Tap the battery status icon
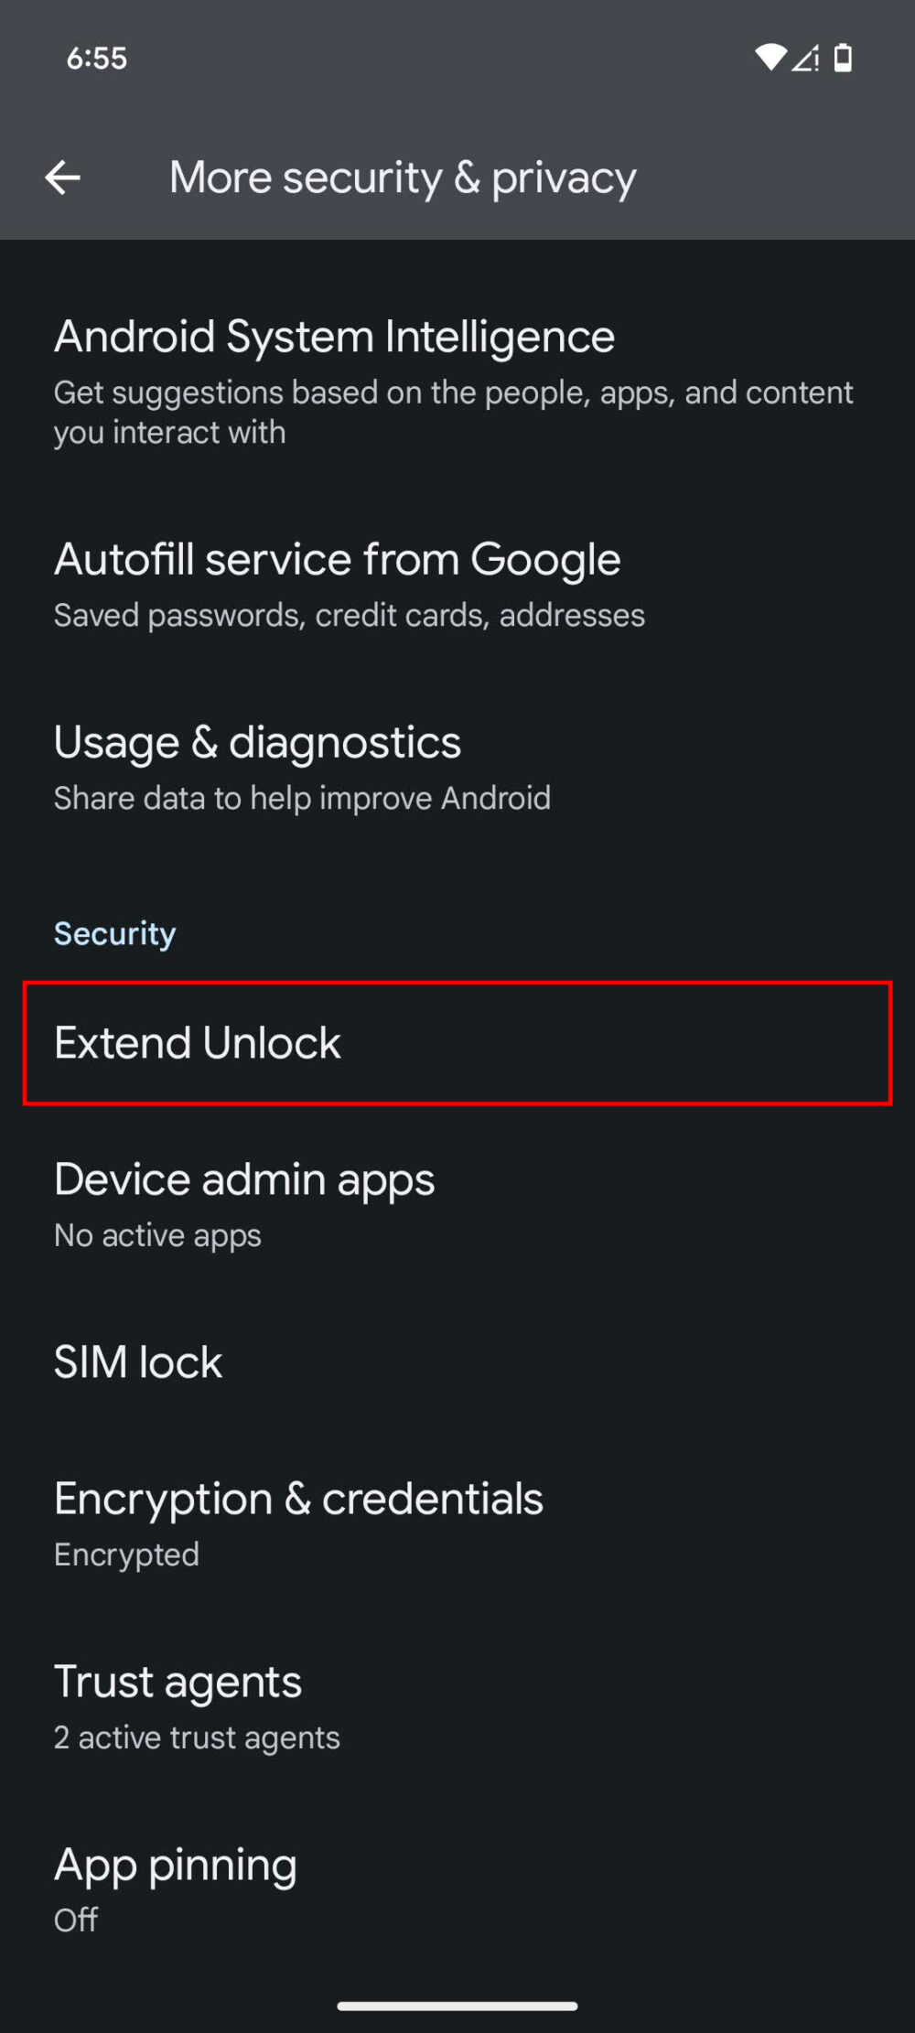Image resolution: width=915 pixels, height=2033 pixels. [x=842, y=58]
